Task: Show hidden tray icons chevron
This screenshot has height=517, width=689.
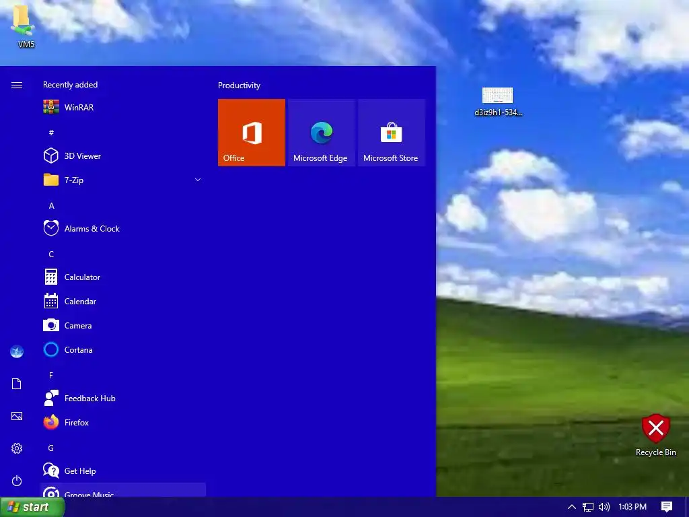Action: [x=572, y=507]
